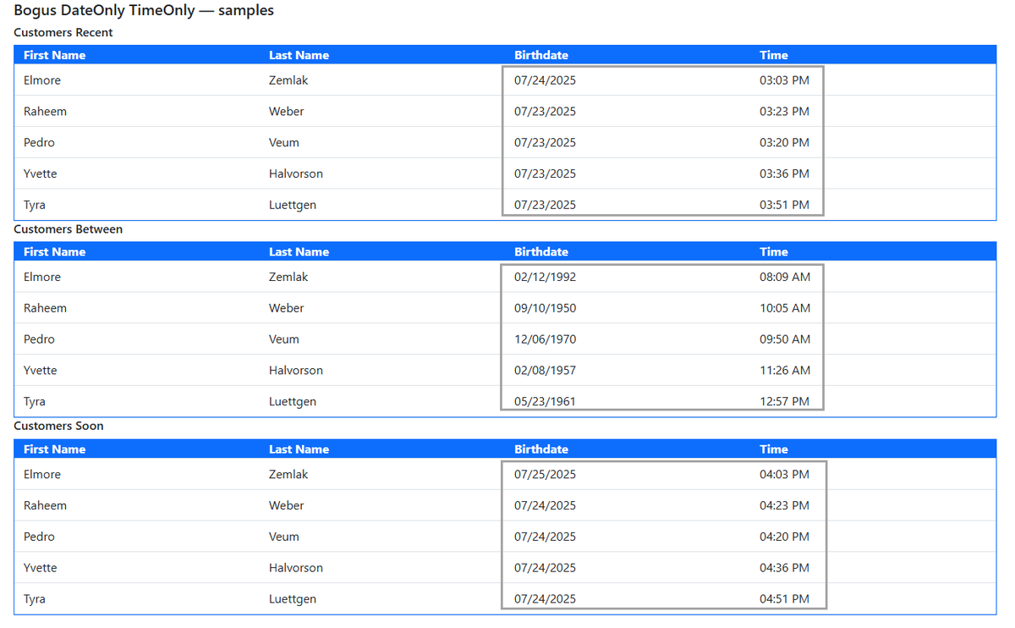The width and height of the screenshot is (1015, 628).
Task: Click the 02/08/1957 birthdate cell
Action: click(545, 370)
